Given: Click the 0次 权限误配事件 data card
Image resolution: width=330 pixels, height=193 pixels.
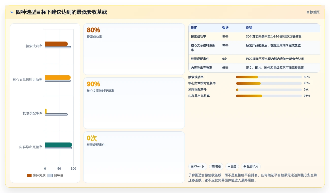Looking at the screenshot, I should coord(134,157).
